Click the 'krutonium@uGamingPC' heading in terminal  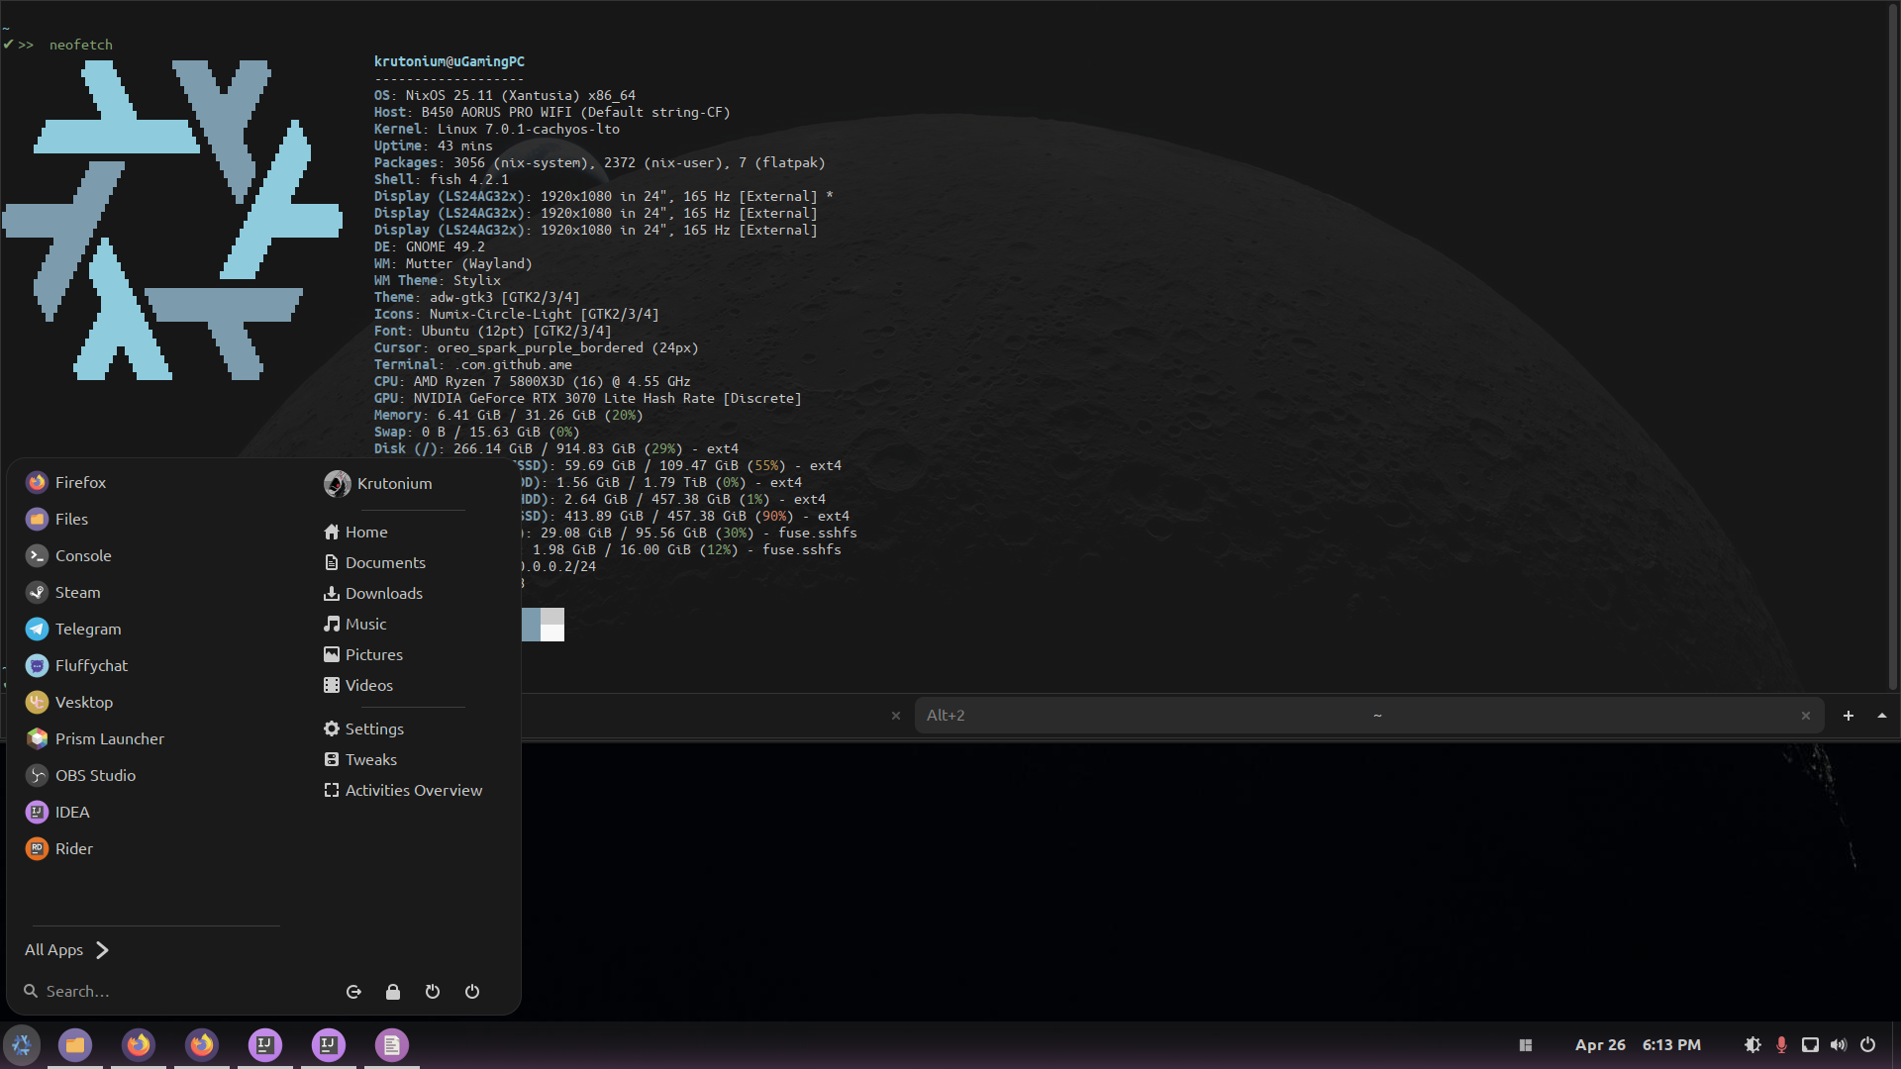(x=450, y=61)
